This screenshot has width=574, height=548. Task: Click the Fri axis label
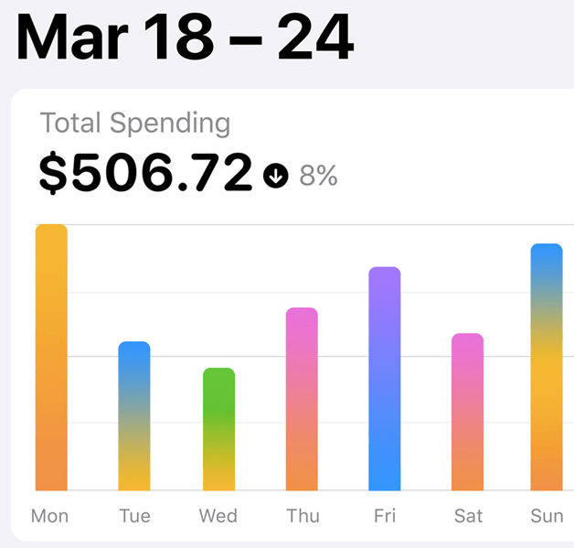point(385,516)
